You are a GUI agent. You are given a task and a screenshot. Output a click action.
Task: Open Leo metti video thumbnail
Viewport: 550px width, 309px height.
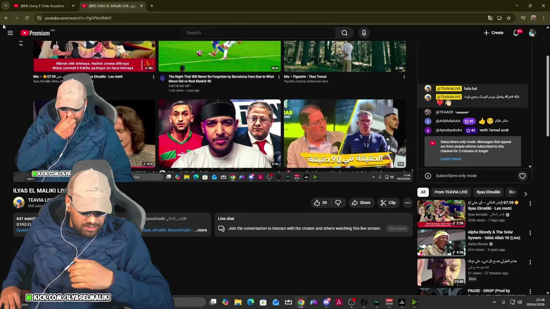click(x=441, y=213)
